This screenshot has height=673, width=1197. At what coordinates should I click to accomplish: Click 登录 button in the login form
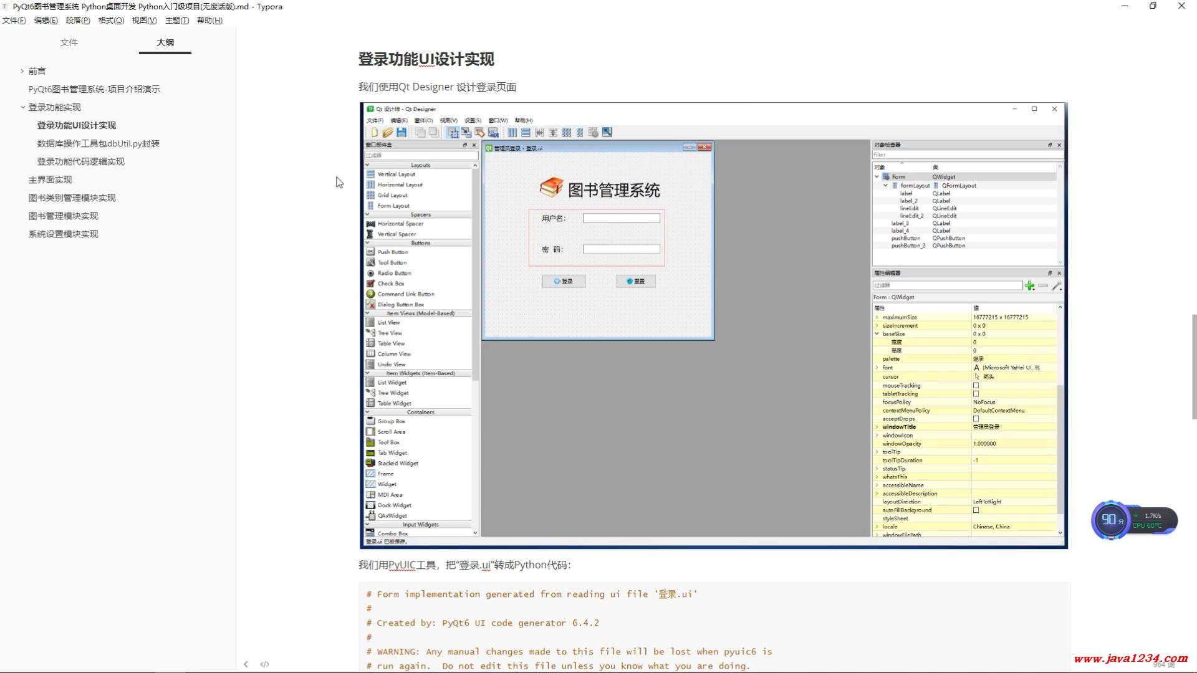(564, 282)
